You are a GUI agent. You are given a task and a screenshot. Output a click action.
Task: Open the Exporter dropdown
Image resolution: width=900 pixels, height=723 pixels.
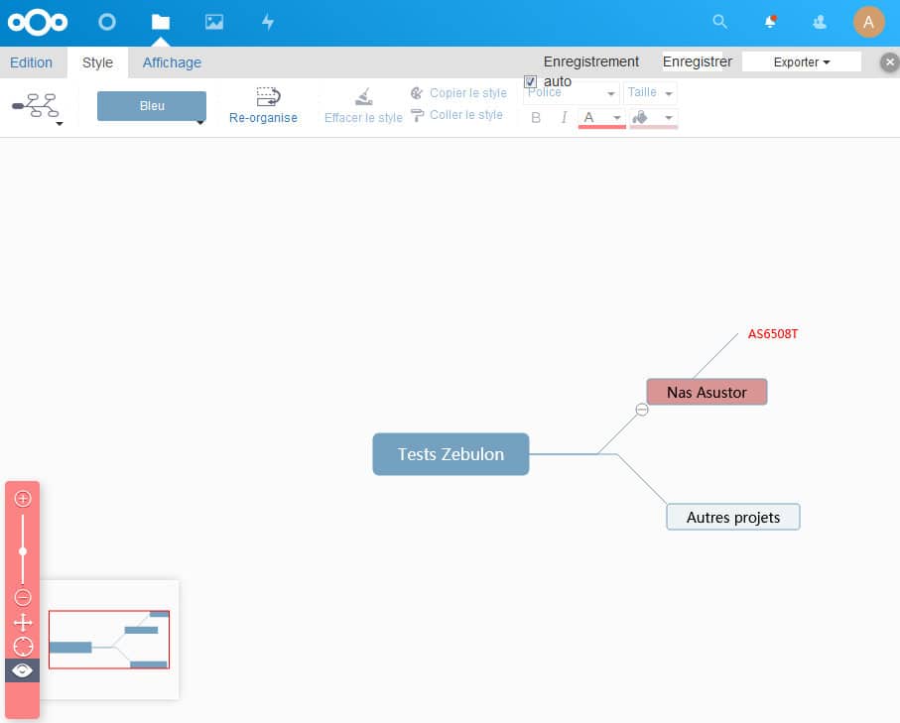(801, 61)
